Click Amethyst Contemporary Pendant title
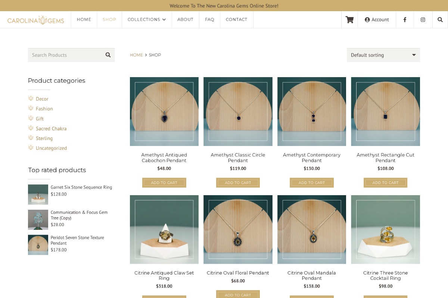 [x=312, y=158]
